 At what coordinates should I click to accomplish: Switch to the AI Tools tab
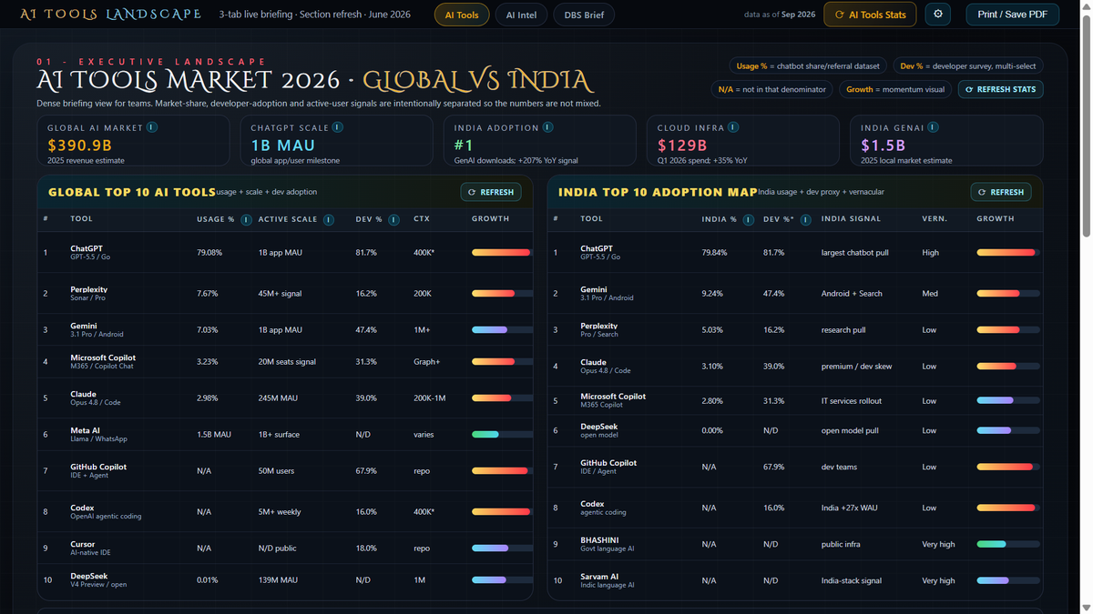click(x=462, y=15)
